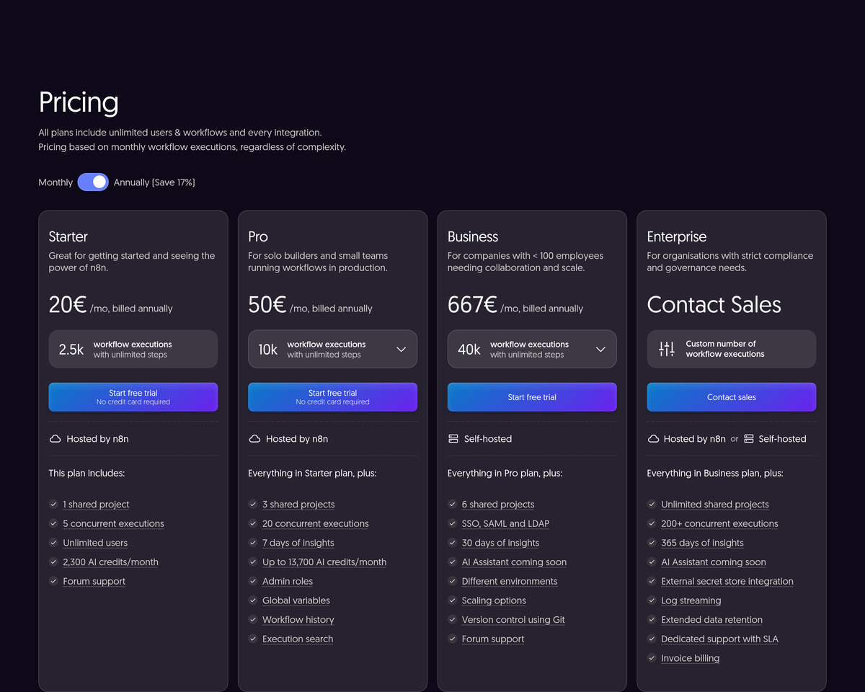Image resolution: width=865 pixels, height=692 pixels.
Task: Click checkmark beside Different environments
Action: tap(453, 581)
